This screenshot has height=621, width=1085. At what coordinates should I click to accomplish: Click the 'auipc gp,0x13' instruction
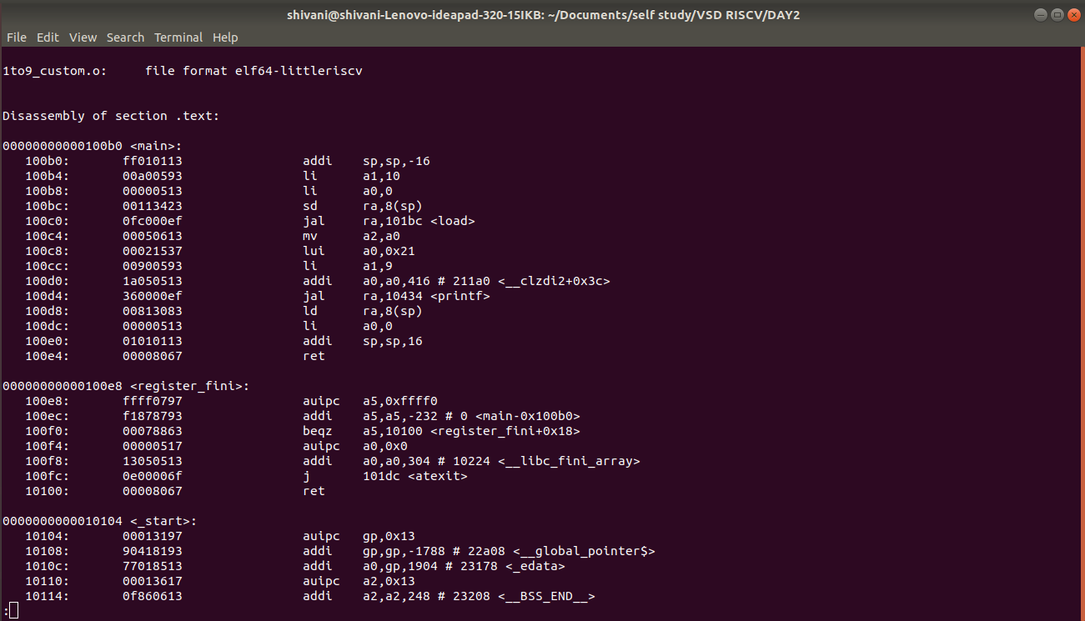[x=359, y=536]
